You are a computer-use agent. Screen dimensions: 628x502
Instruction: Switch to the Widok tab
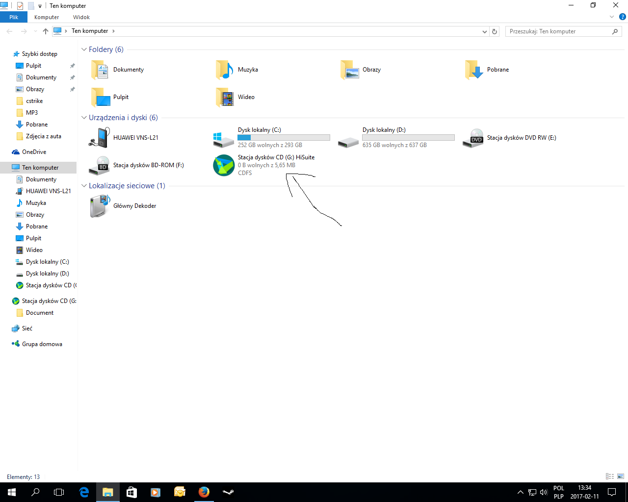pos(81,17)
